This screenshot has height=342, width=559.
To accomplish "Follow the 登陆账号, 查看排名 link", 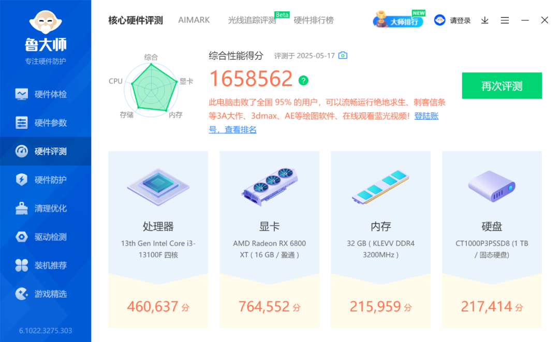I will [x=323, y=123].
